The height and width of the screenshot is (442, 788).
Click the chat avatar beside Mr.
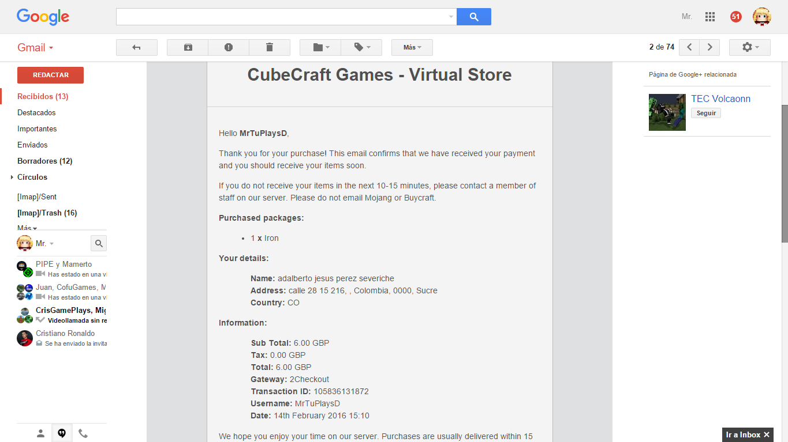[25, 243]
